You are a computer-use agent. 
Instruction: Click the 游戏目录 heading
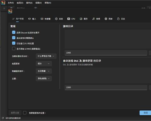tap(68, 26)
